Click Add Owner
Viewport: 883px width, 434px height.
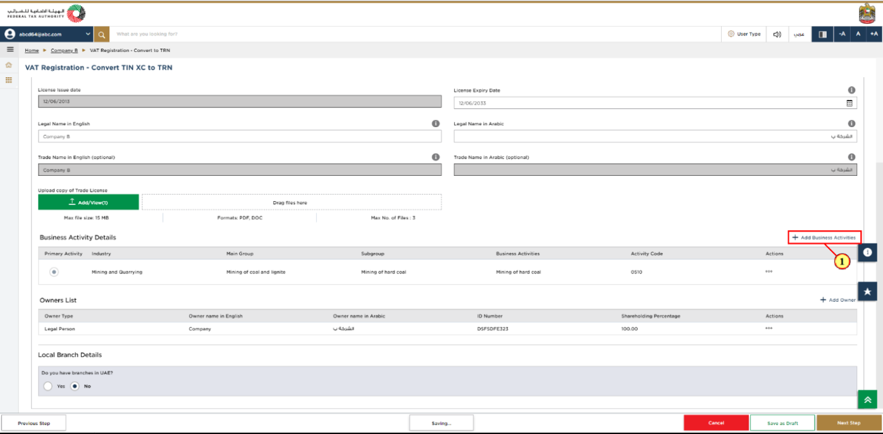tap(837, 300)
